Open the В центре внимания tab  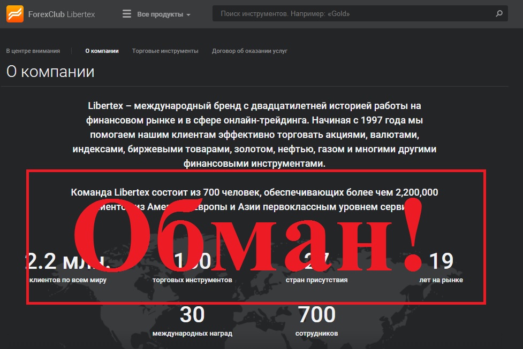(x=33, y=51)
